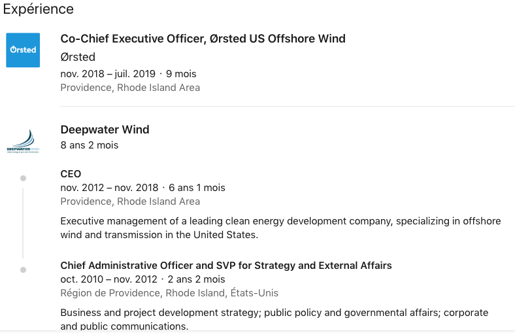Click the oct. 2010 – nov. 2012 date range
Screen dimensions: 515x333
pyautogui.click(x=108, y=279)
